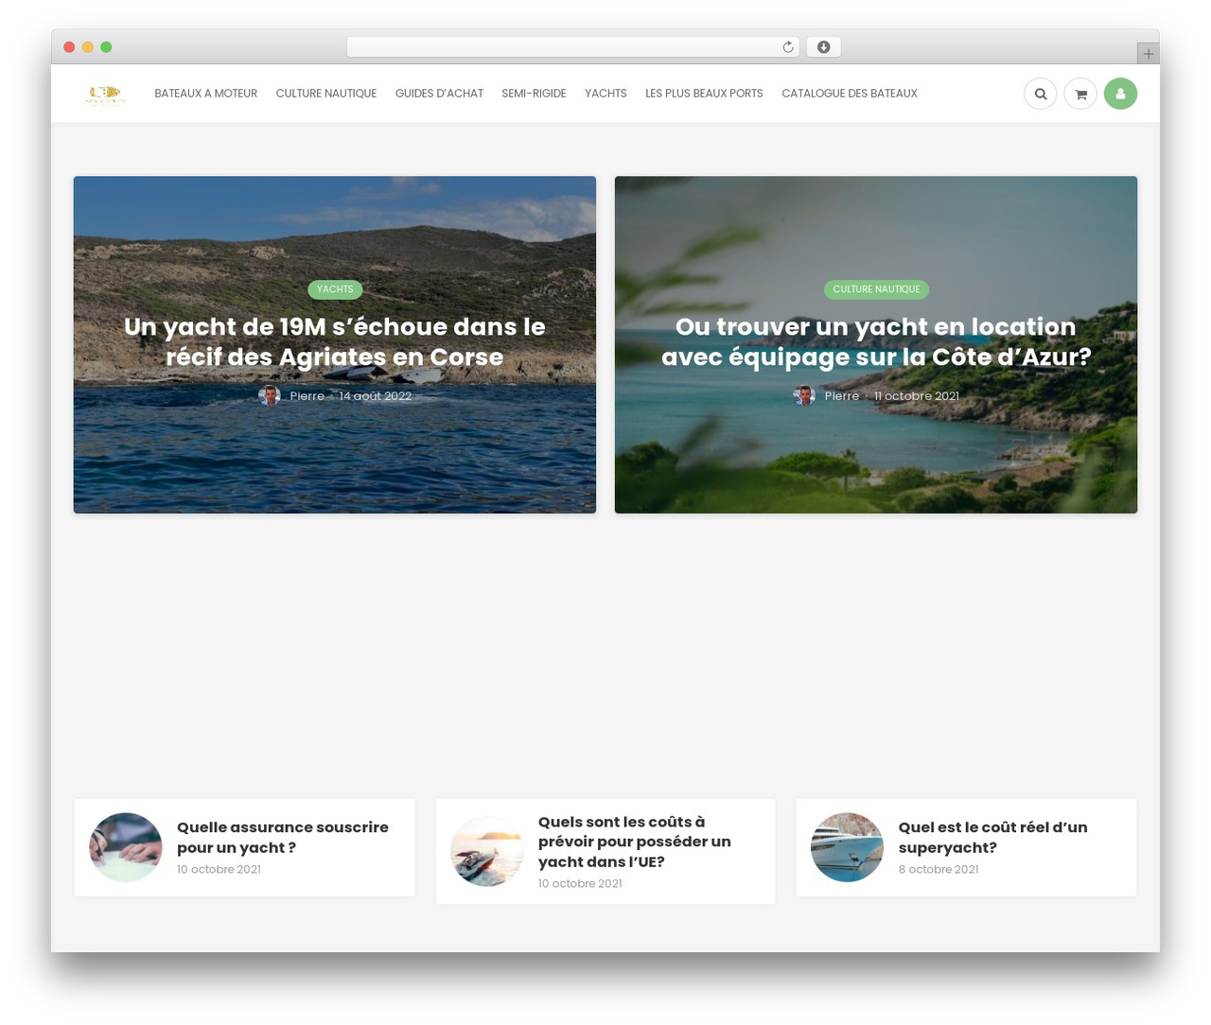Open a new tab with plus button
The width and height of the screenshot is (1211, 1025).
pyautogui.click(x=1148, y=54)
